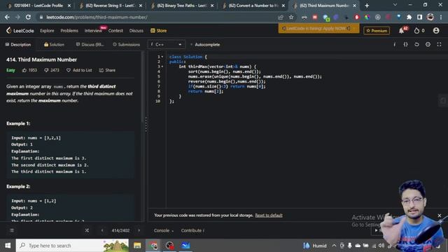448x252 pixels.
Task: Open Chrome three-dot menu
Action: (x=441, y=17)
